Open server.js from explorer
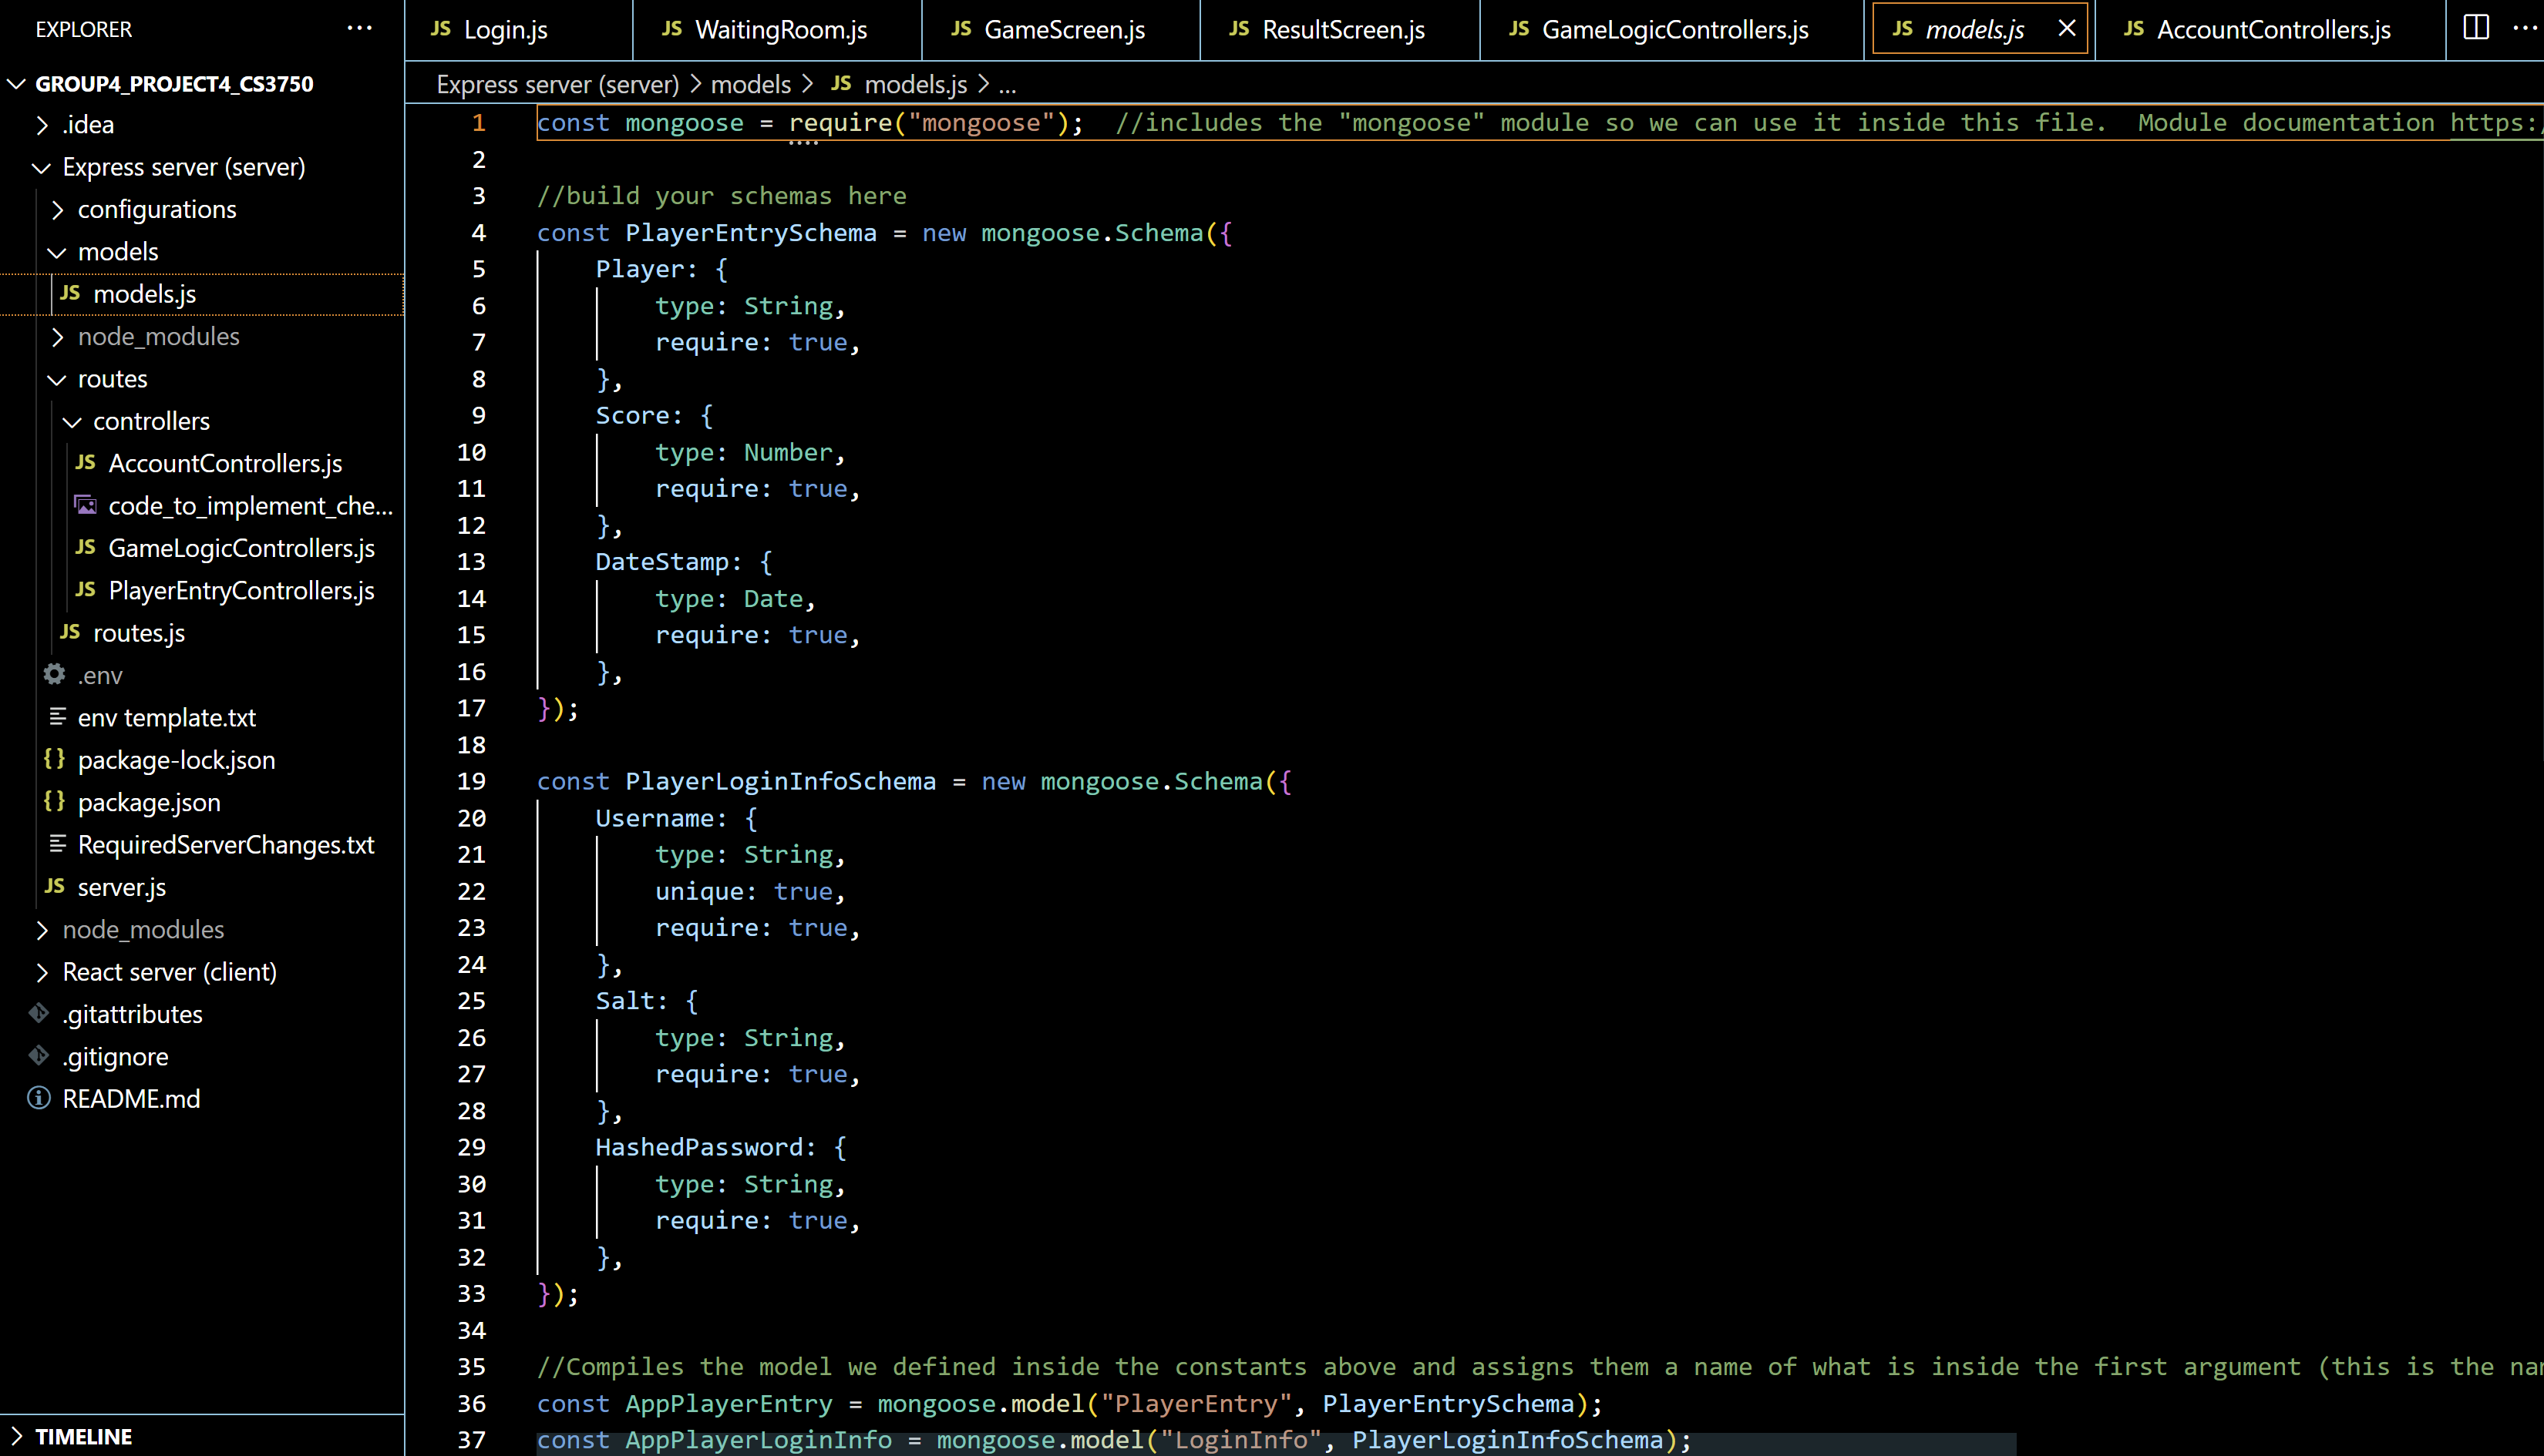The width and height of the screenshot is (2544, 1456). tap(122, 887)
